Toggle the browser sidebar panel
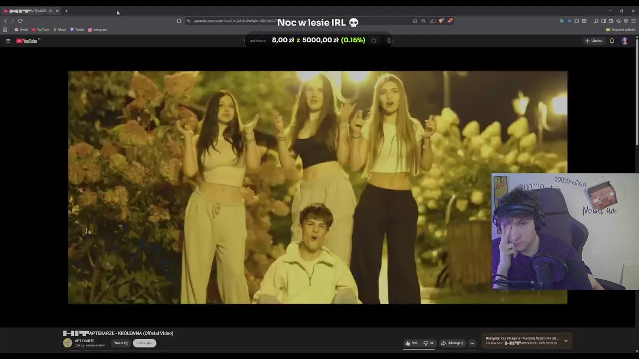The height and width of the screenshot is (359, 639). click(x=604, y=21)
